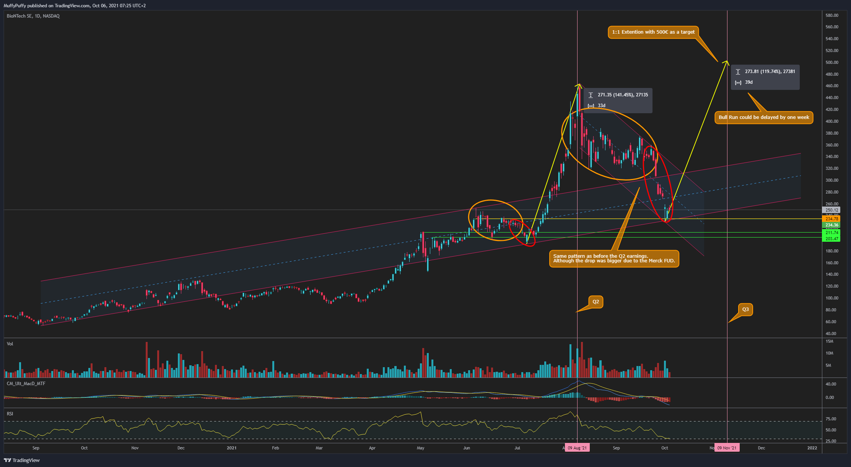This screenshot has height=467, width=851.
Task: Click the 271.35 (141.45%), 27135 measurement readout
Action: click(x=623, y=95)
